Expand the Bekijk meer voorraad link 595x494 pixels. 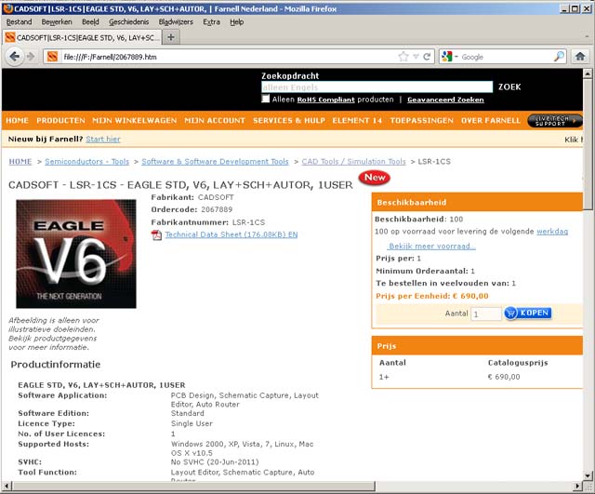click(x=431, y=246)
